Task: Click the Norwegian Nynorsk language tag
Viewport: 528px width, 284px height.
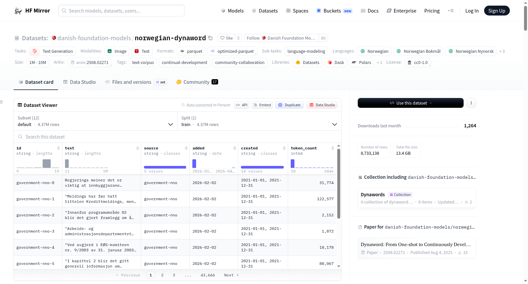Action: coord(471,51)
